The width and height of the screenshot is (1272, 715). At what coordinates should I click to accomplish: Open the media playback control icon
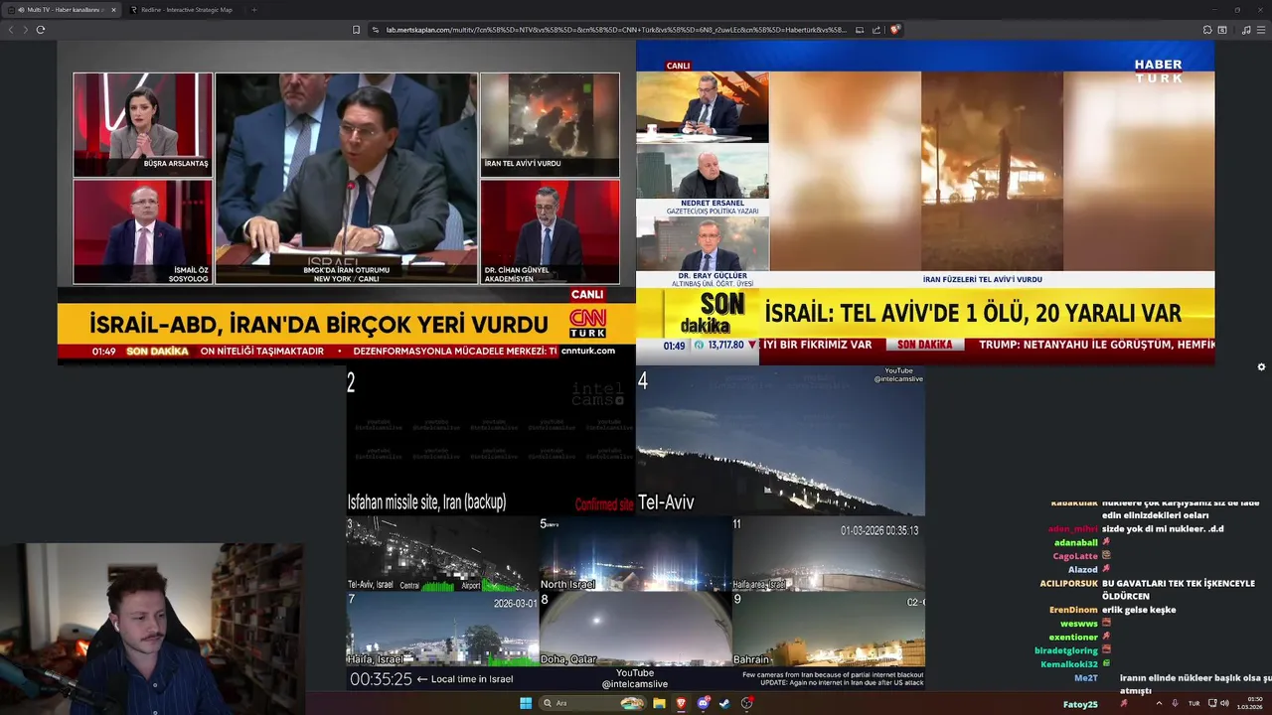coord(1246,30)
